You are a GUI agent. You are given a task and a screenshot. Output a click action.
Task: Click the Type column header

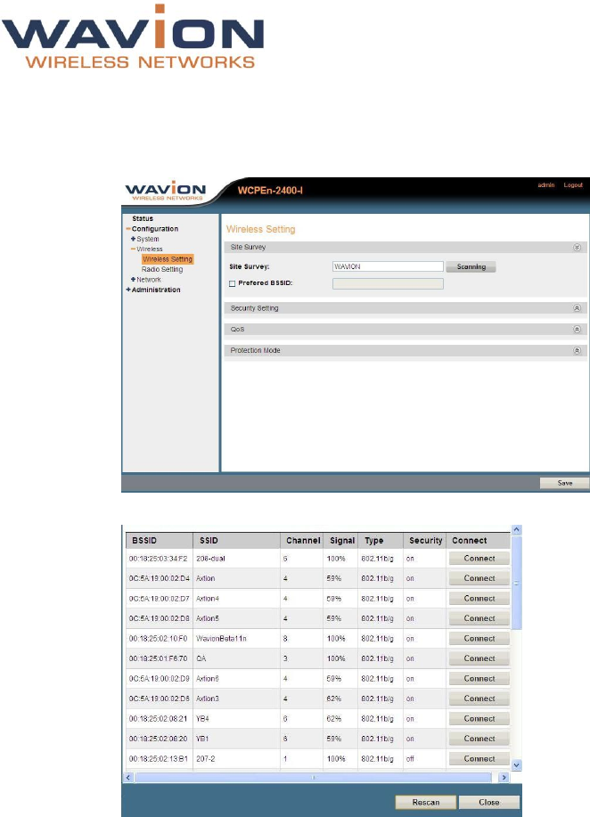click(381, 541)
